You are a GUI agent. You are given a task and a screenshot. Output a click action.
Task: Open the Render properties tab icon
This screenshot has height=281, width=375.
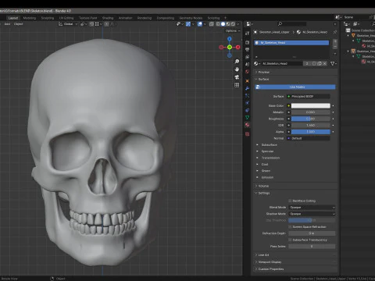(x=247, y=42)
